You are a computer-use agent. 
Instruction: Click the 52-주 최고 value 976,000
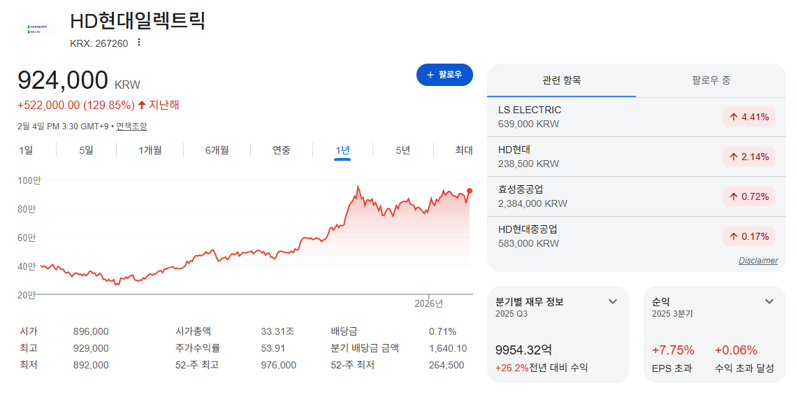coord(278,366)
